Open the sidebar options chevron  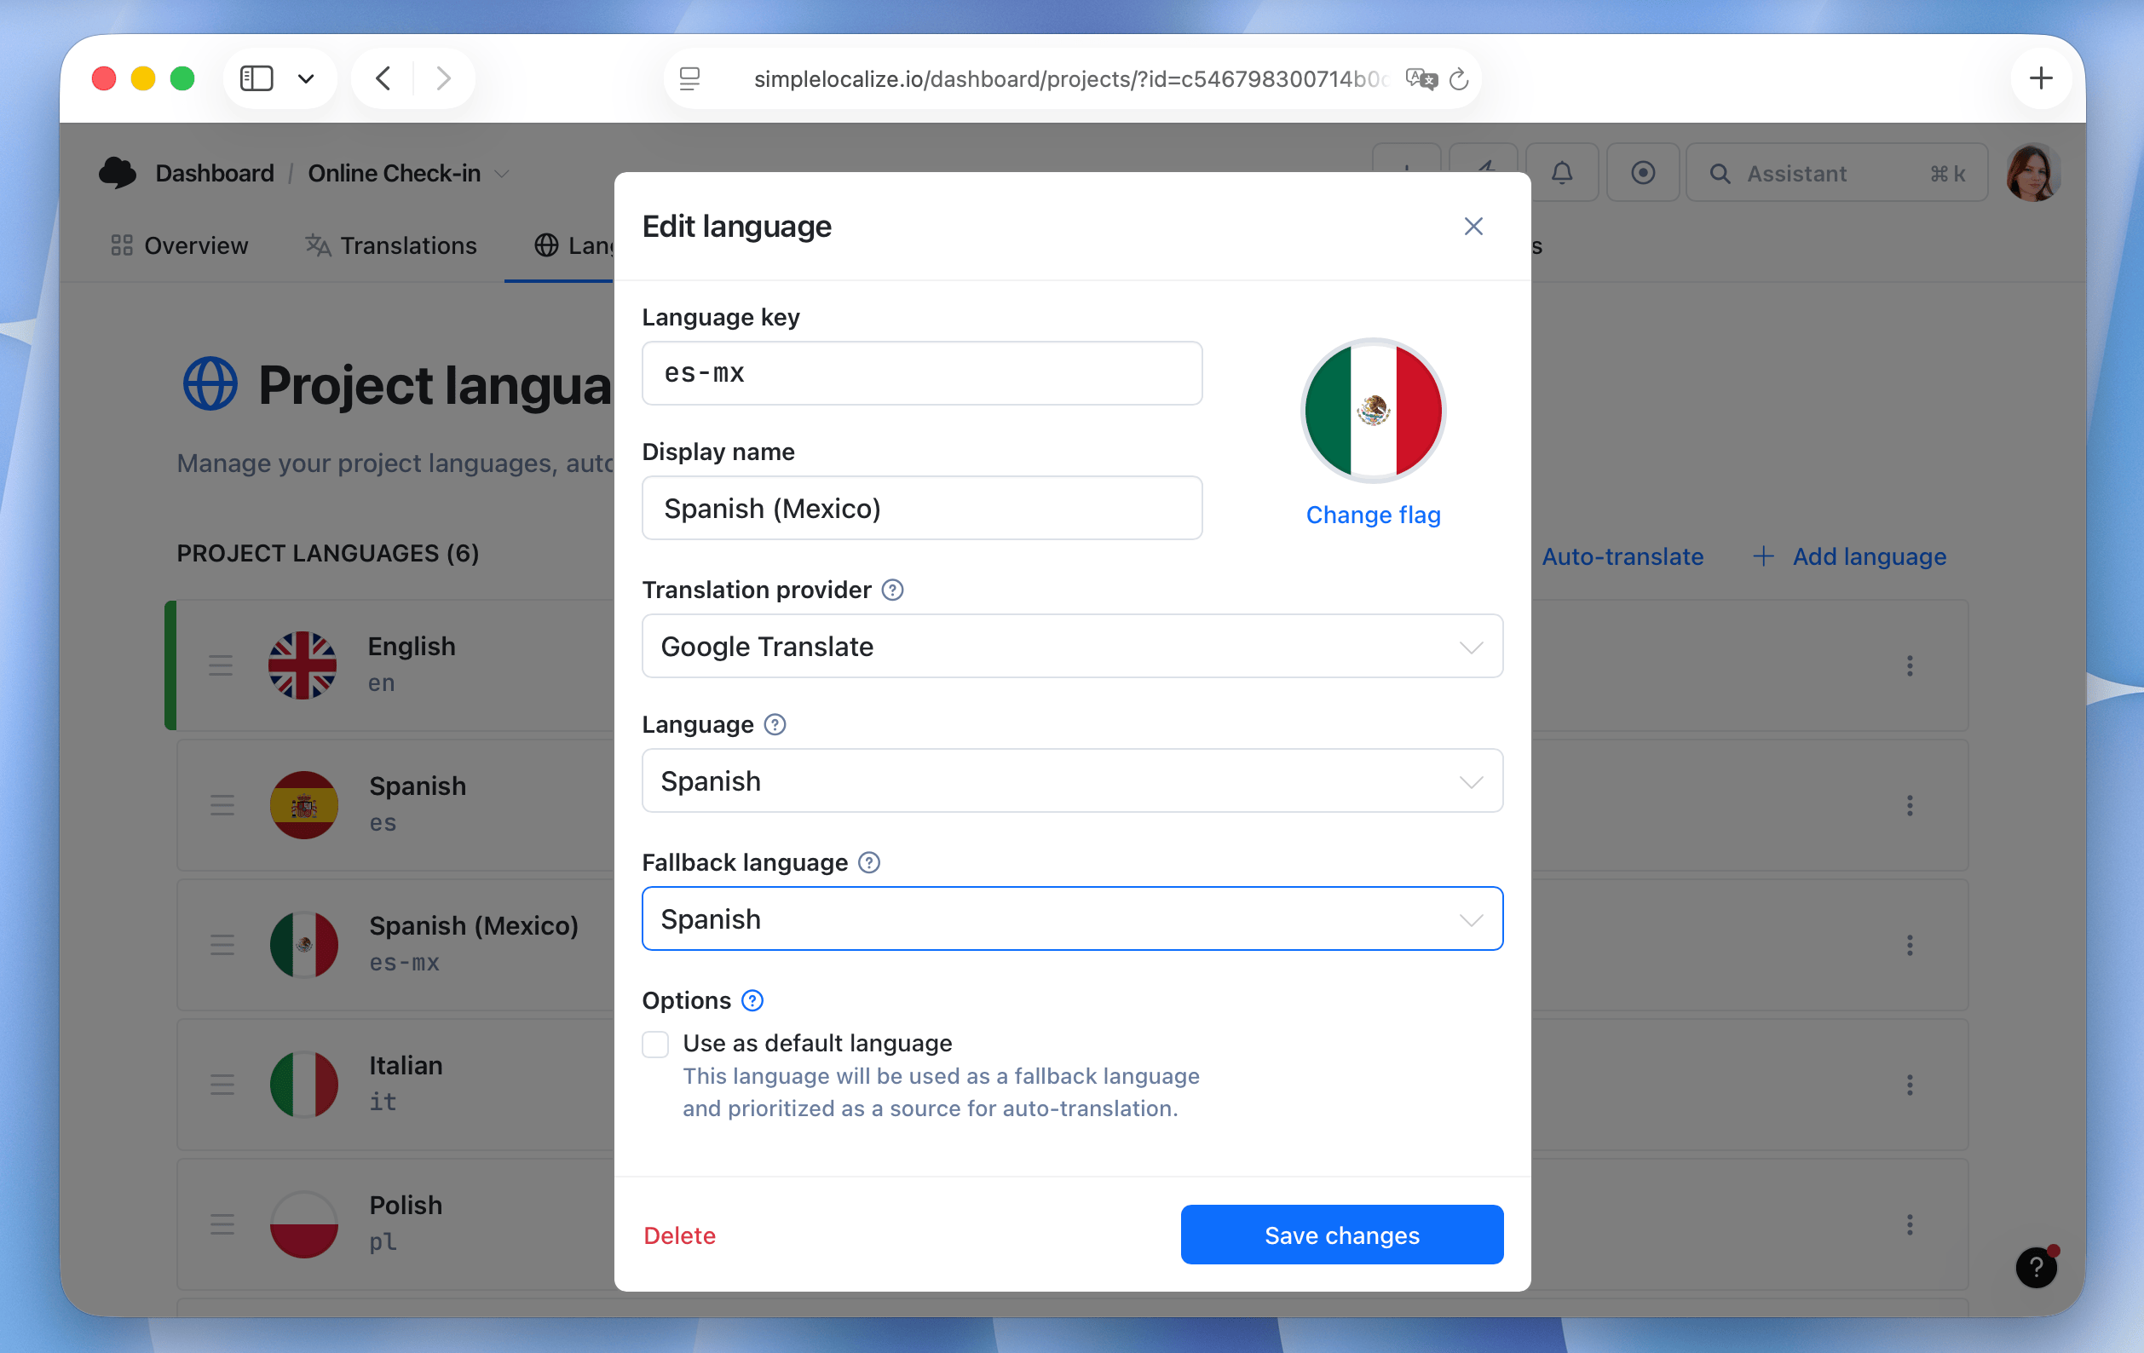(x=305, y=78)
